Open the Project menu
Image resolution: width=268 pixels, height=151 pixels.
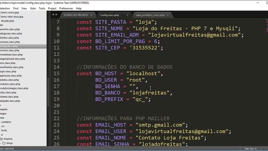(x=52, y=8)
